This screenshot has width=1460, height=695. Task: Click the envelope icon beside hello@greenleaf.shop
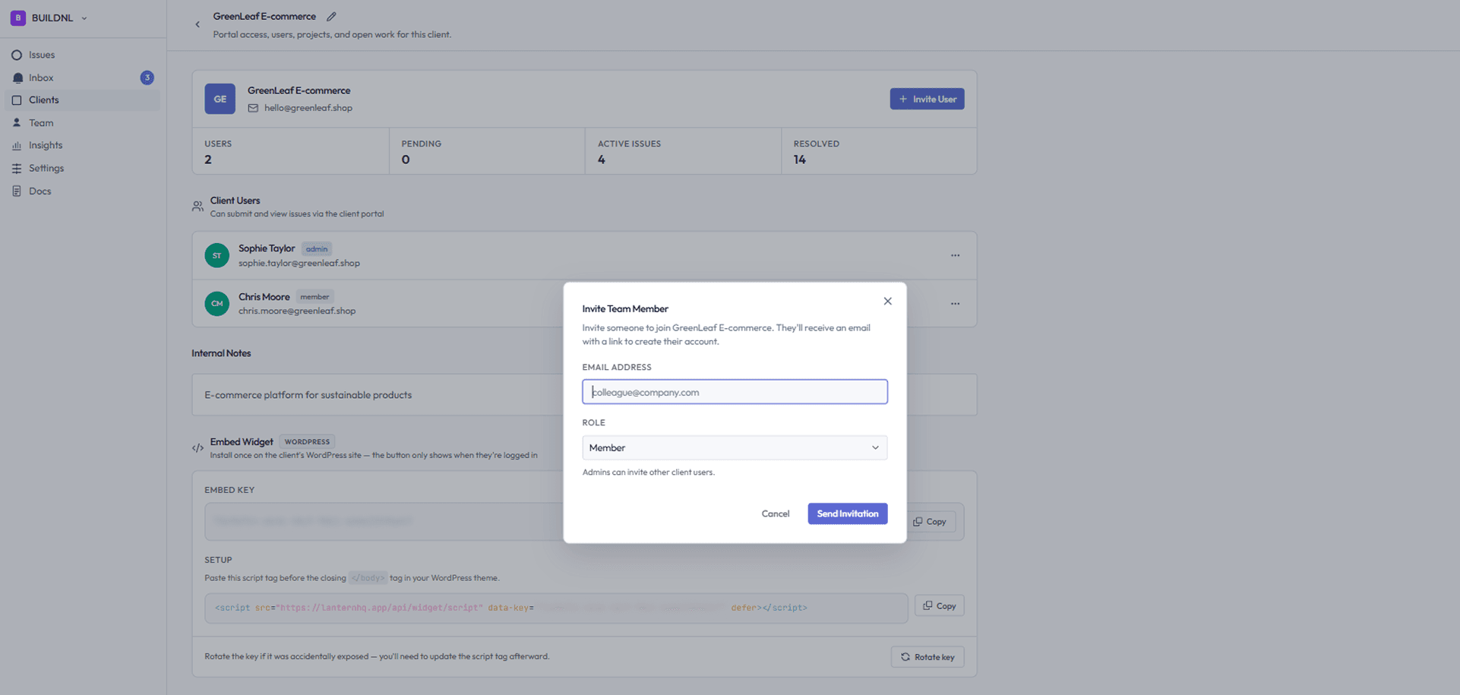pos(253,108)
